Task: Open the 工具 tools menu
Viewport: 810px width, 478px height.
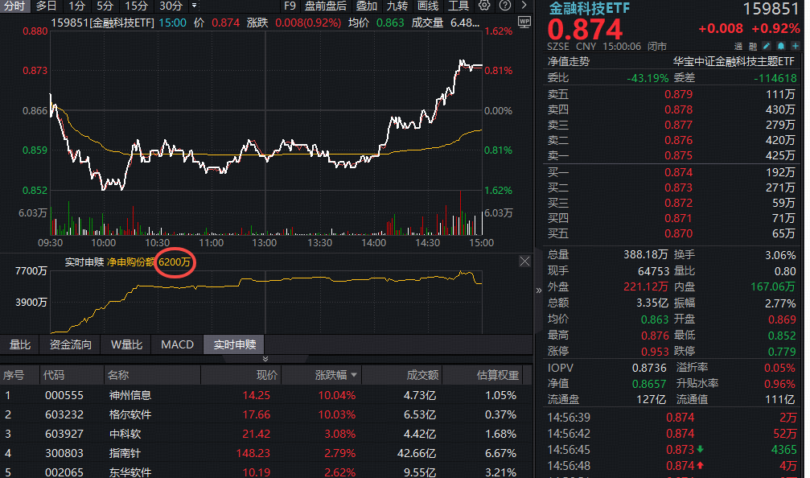Action: [458, 6]
